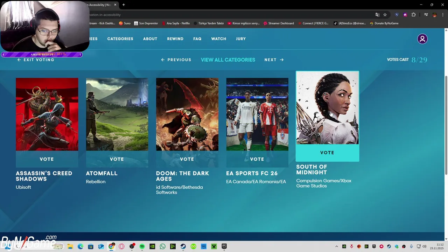Screen dimensions: 448x252
Task: Click the address bar URL field
Action: pyautogui.click(x=231, y=15)
